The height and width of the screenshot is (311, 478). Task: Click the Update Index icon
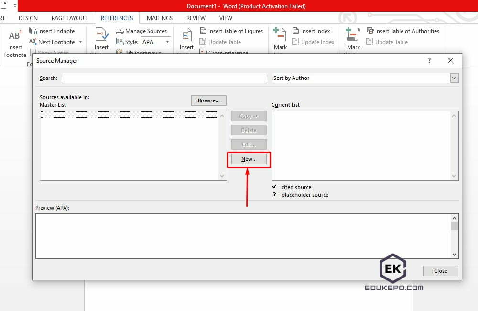point(314,42)
